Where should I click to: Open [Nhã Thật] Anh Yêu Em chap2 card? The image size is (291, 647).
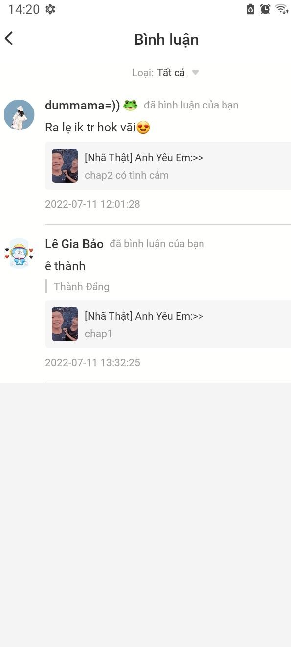tap(168, 166)
